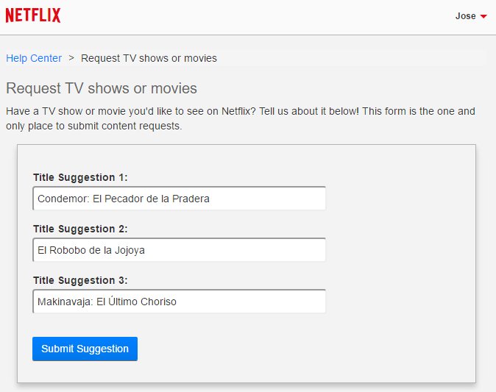Click the 'Title Suggestion 1:' label
The image size is (496, 392).
80,177
